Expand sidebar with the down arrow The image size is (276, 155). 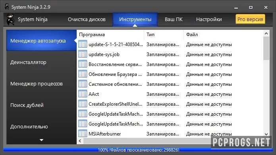pyautogui.click(x=41, y=140)
